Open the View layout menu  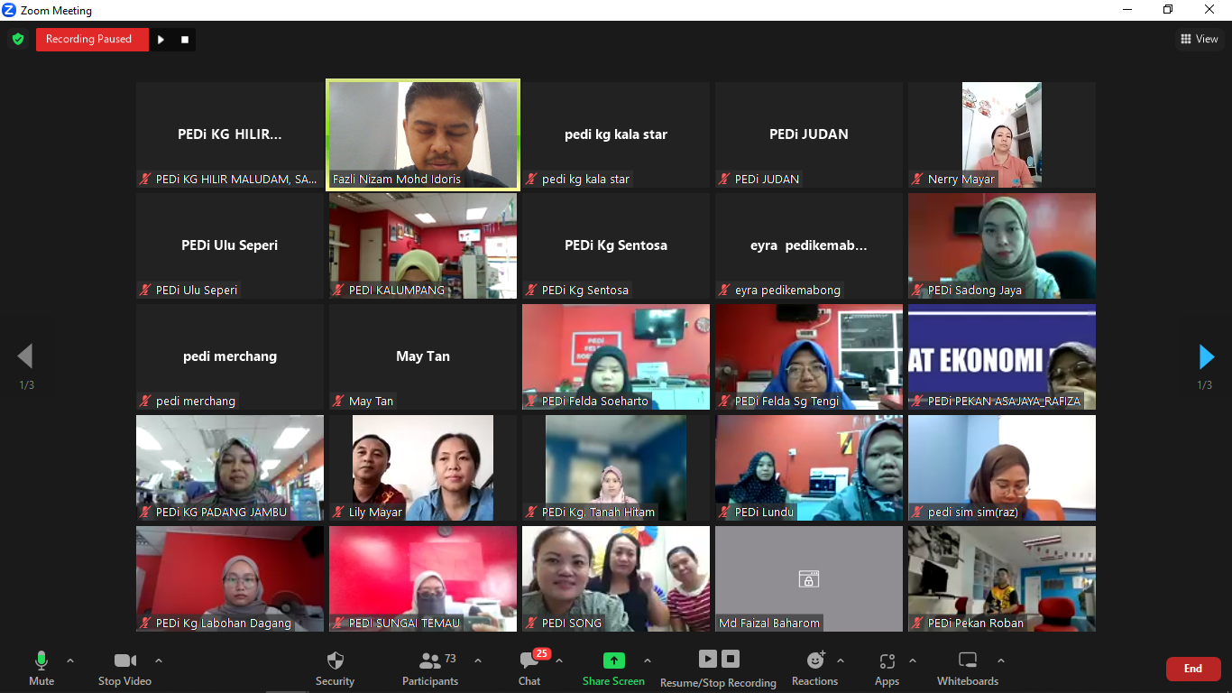pos(1199,39)
